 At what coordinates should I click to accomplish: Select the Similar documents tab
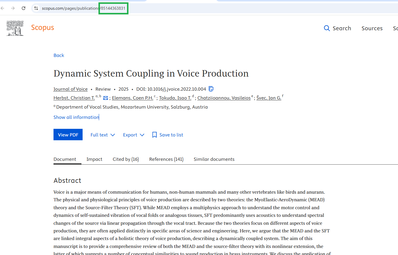pyautogui.click(x=214, y=159)
